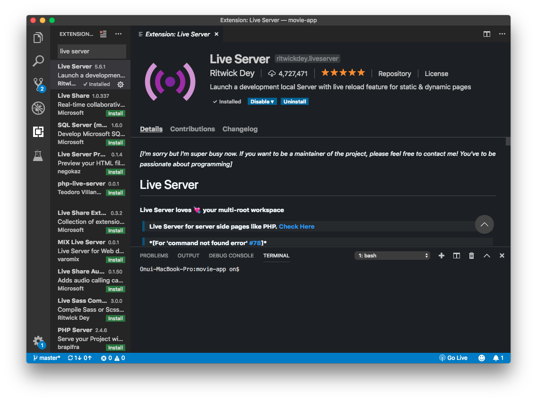Clear extensions search results icon
537x401 pixels.
click(103, 34)
